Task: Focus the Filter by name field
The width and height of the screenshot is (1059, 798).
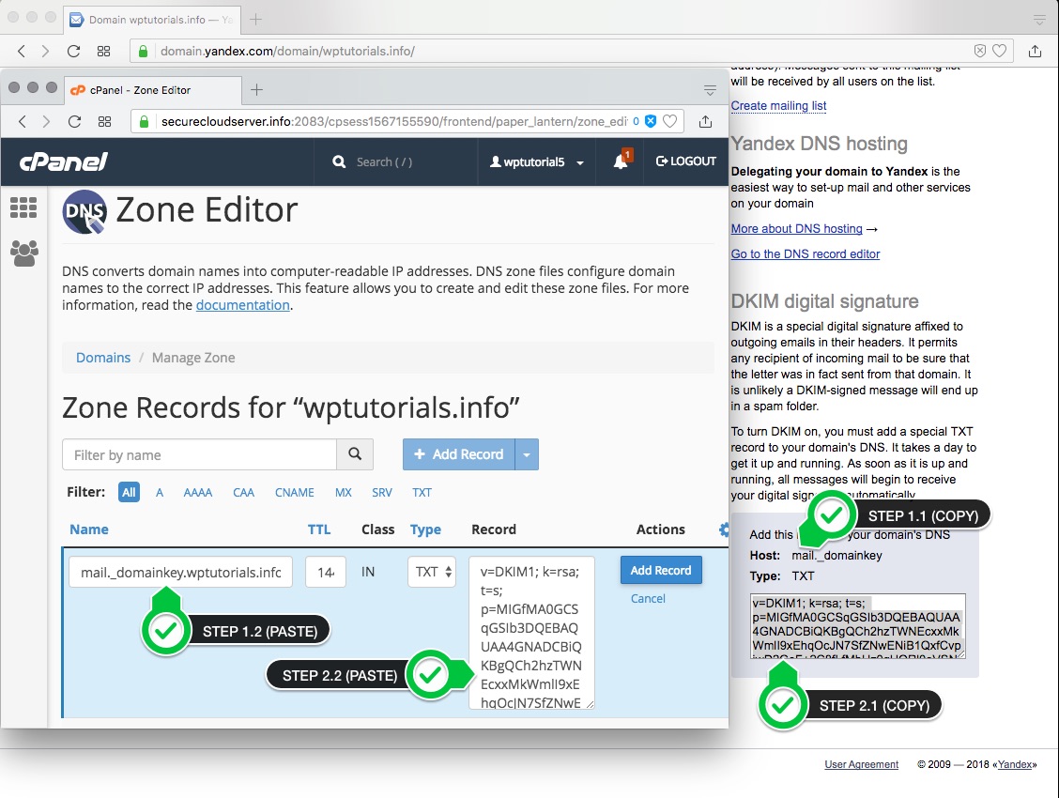Action: (x=199, y=454)
